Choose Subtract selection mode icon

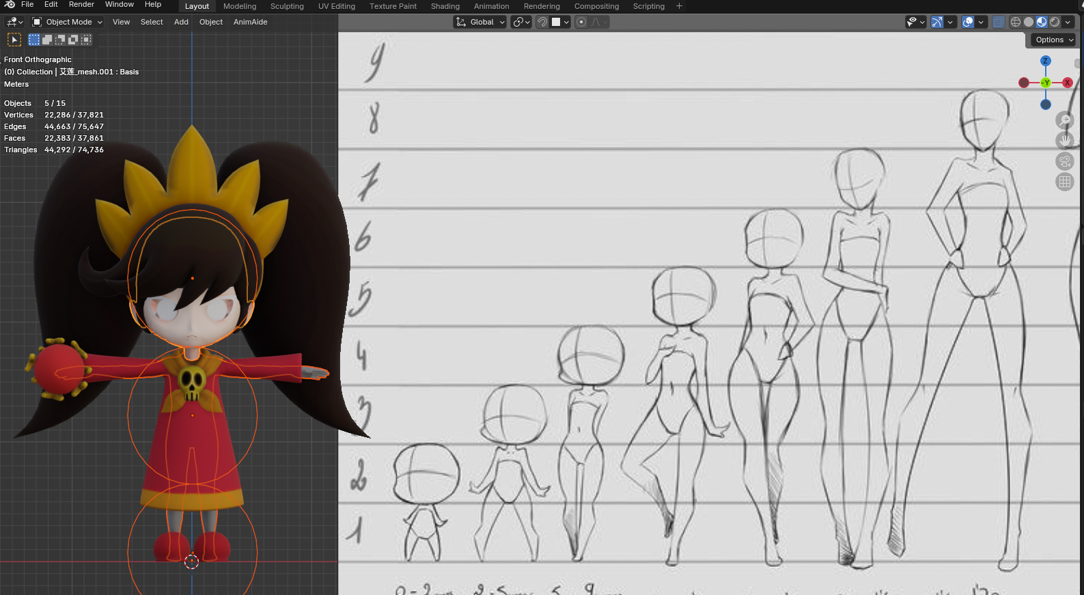60,40
